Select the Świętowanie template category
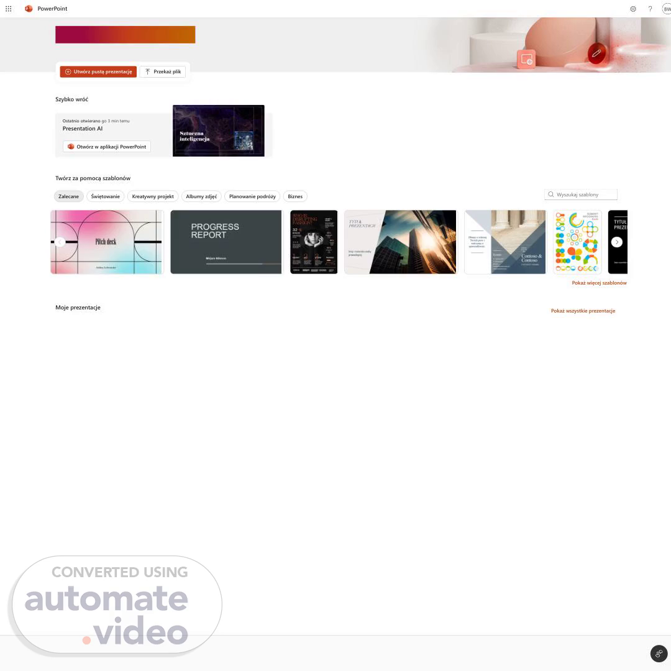 point(105,196)
